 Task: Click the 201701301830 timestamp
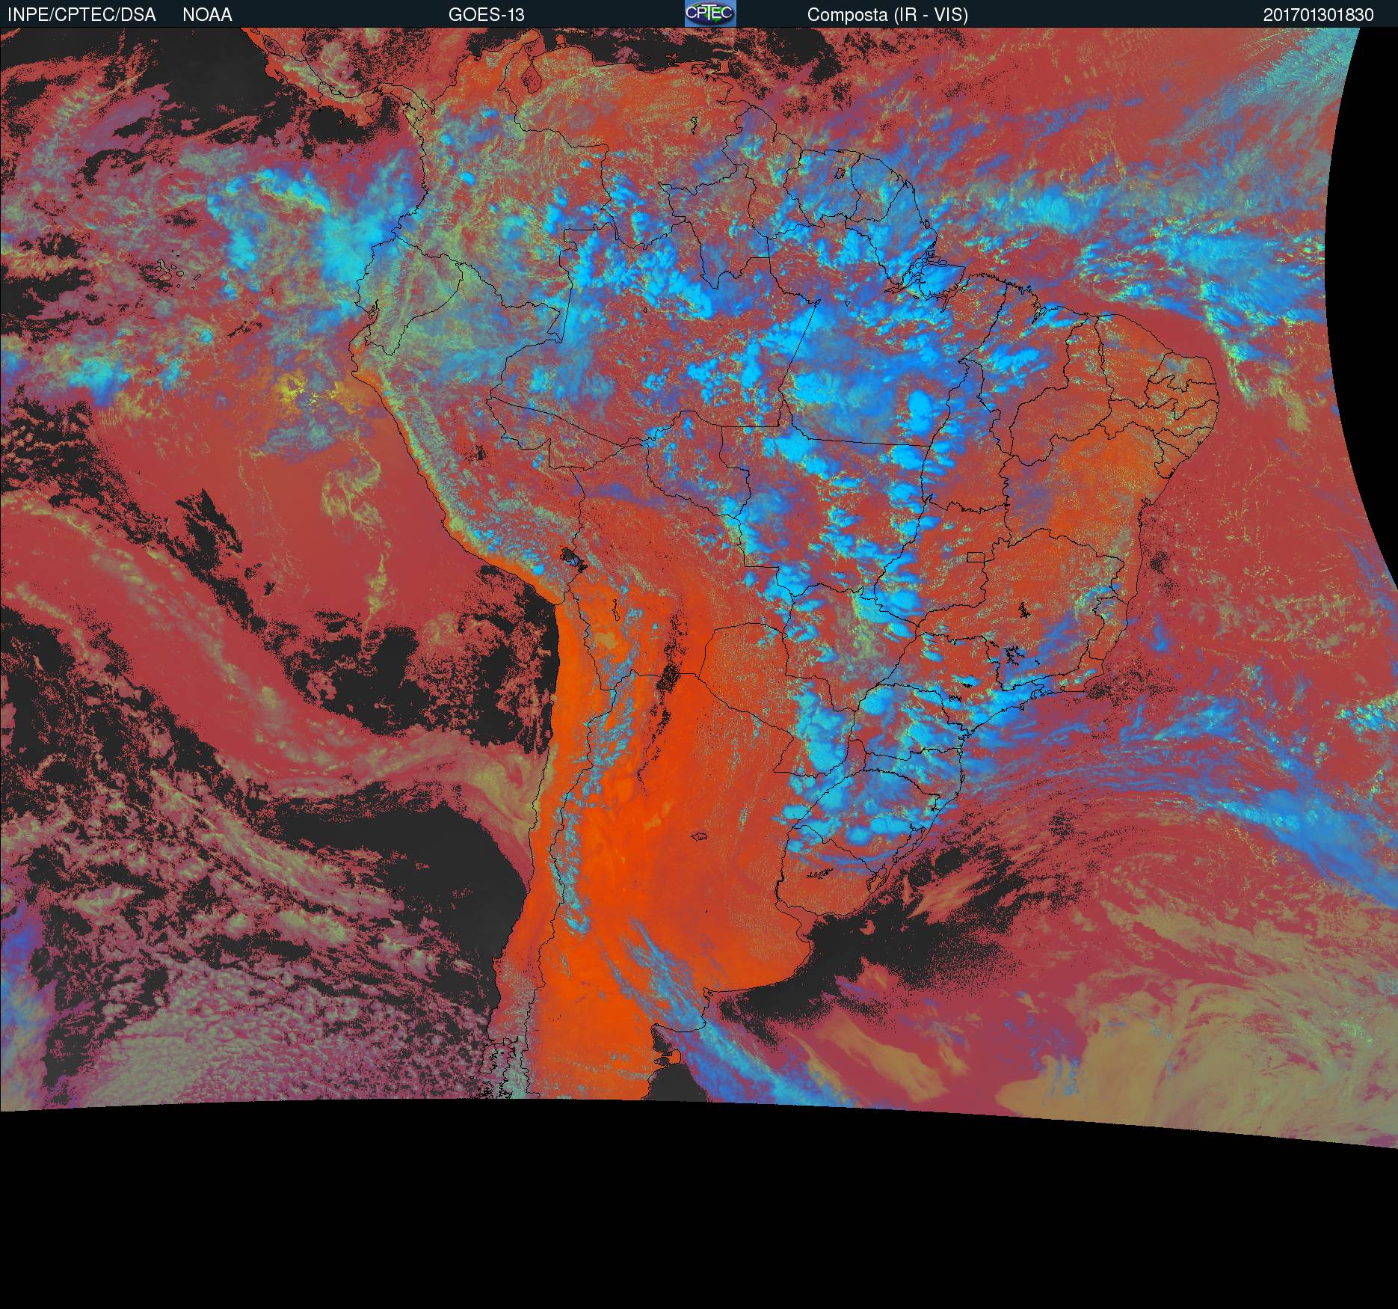(x=1319, y=15)
